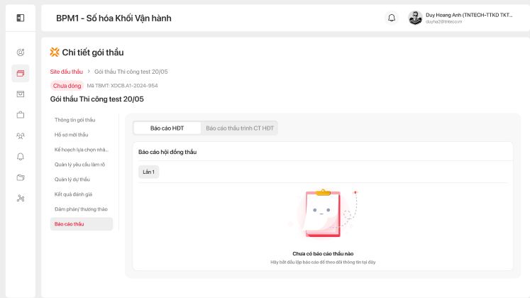Viewport: 530px width, 298px height.
Task: Open the people group sidebar icon
Action: pyautogui.click(x=21, y=136)
